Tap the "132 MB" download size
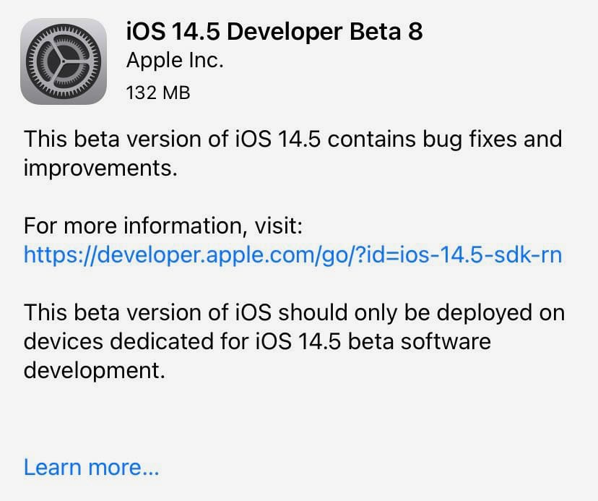The image size is (598, 501). pos(157,93)
